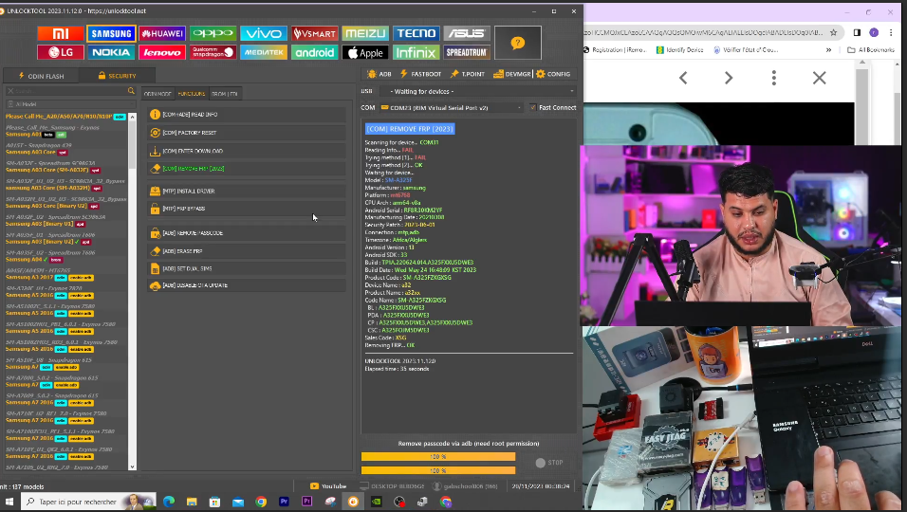The height and width of the screenshot is (512, 907).
Task: Switch to the third function sub-tab
Action: [x=225, y=94]
